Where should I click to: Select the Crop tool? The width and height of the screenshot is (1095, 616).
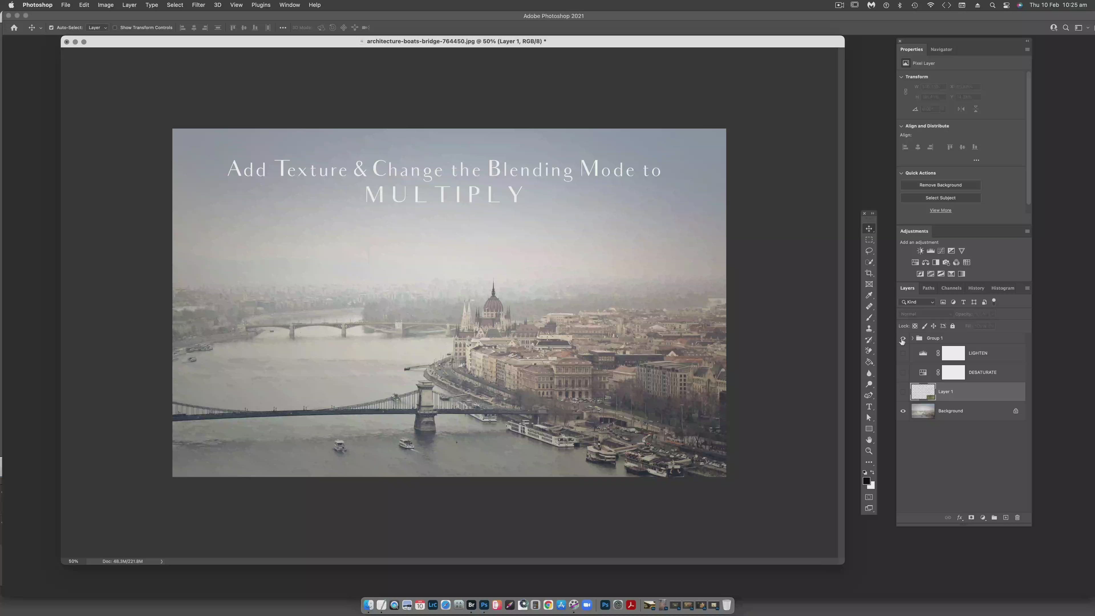869,273
